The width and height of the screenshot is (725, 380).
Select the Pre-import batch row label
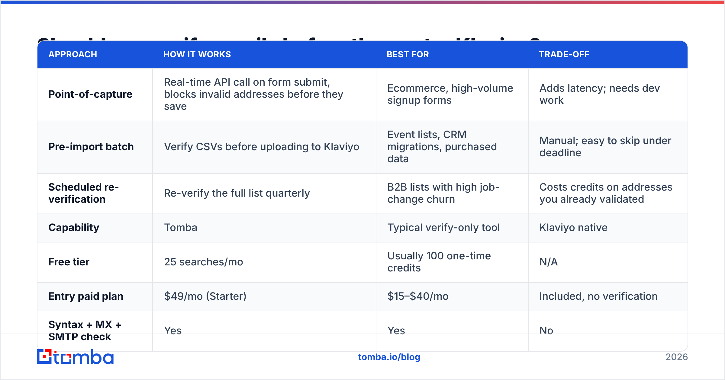point(91,147)
